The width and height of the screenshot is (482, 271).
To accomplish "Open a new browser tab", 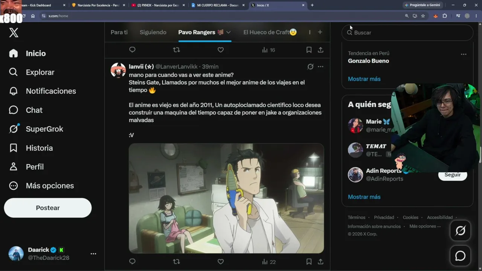I will pos(312,5).
